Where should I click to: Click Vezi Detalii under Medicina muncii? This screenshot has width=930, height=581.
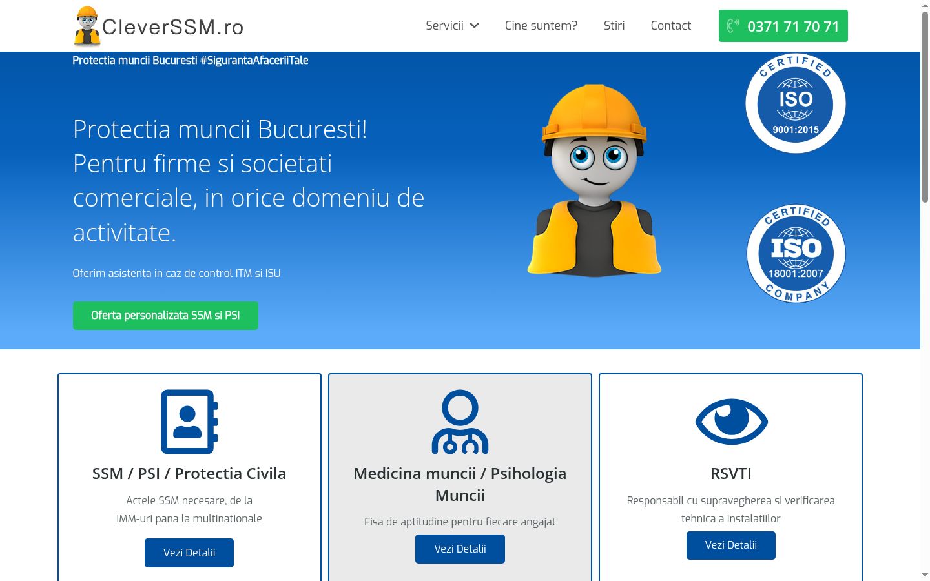coord(460,549)
